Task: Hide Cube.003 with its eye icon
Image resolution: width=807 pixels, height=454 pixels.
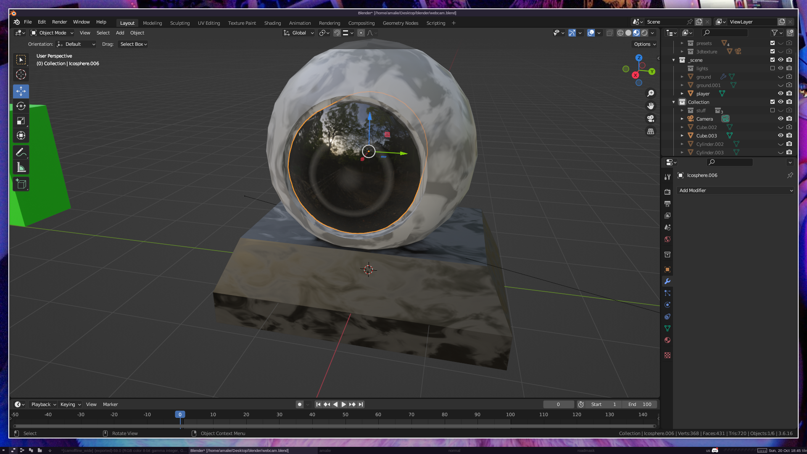Action: pyautogui.click(x=781, y=135)
